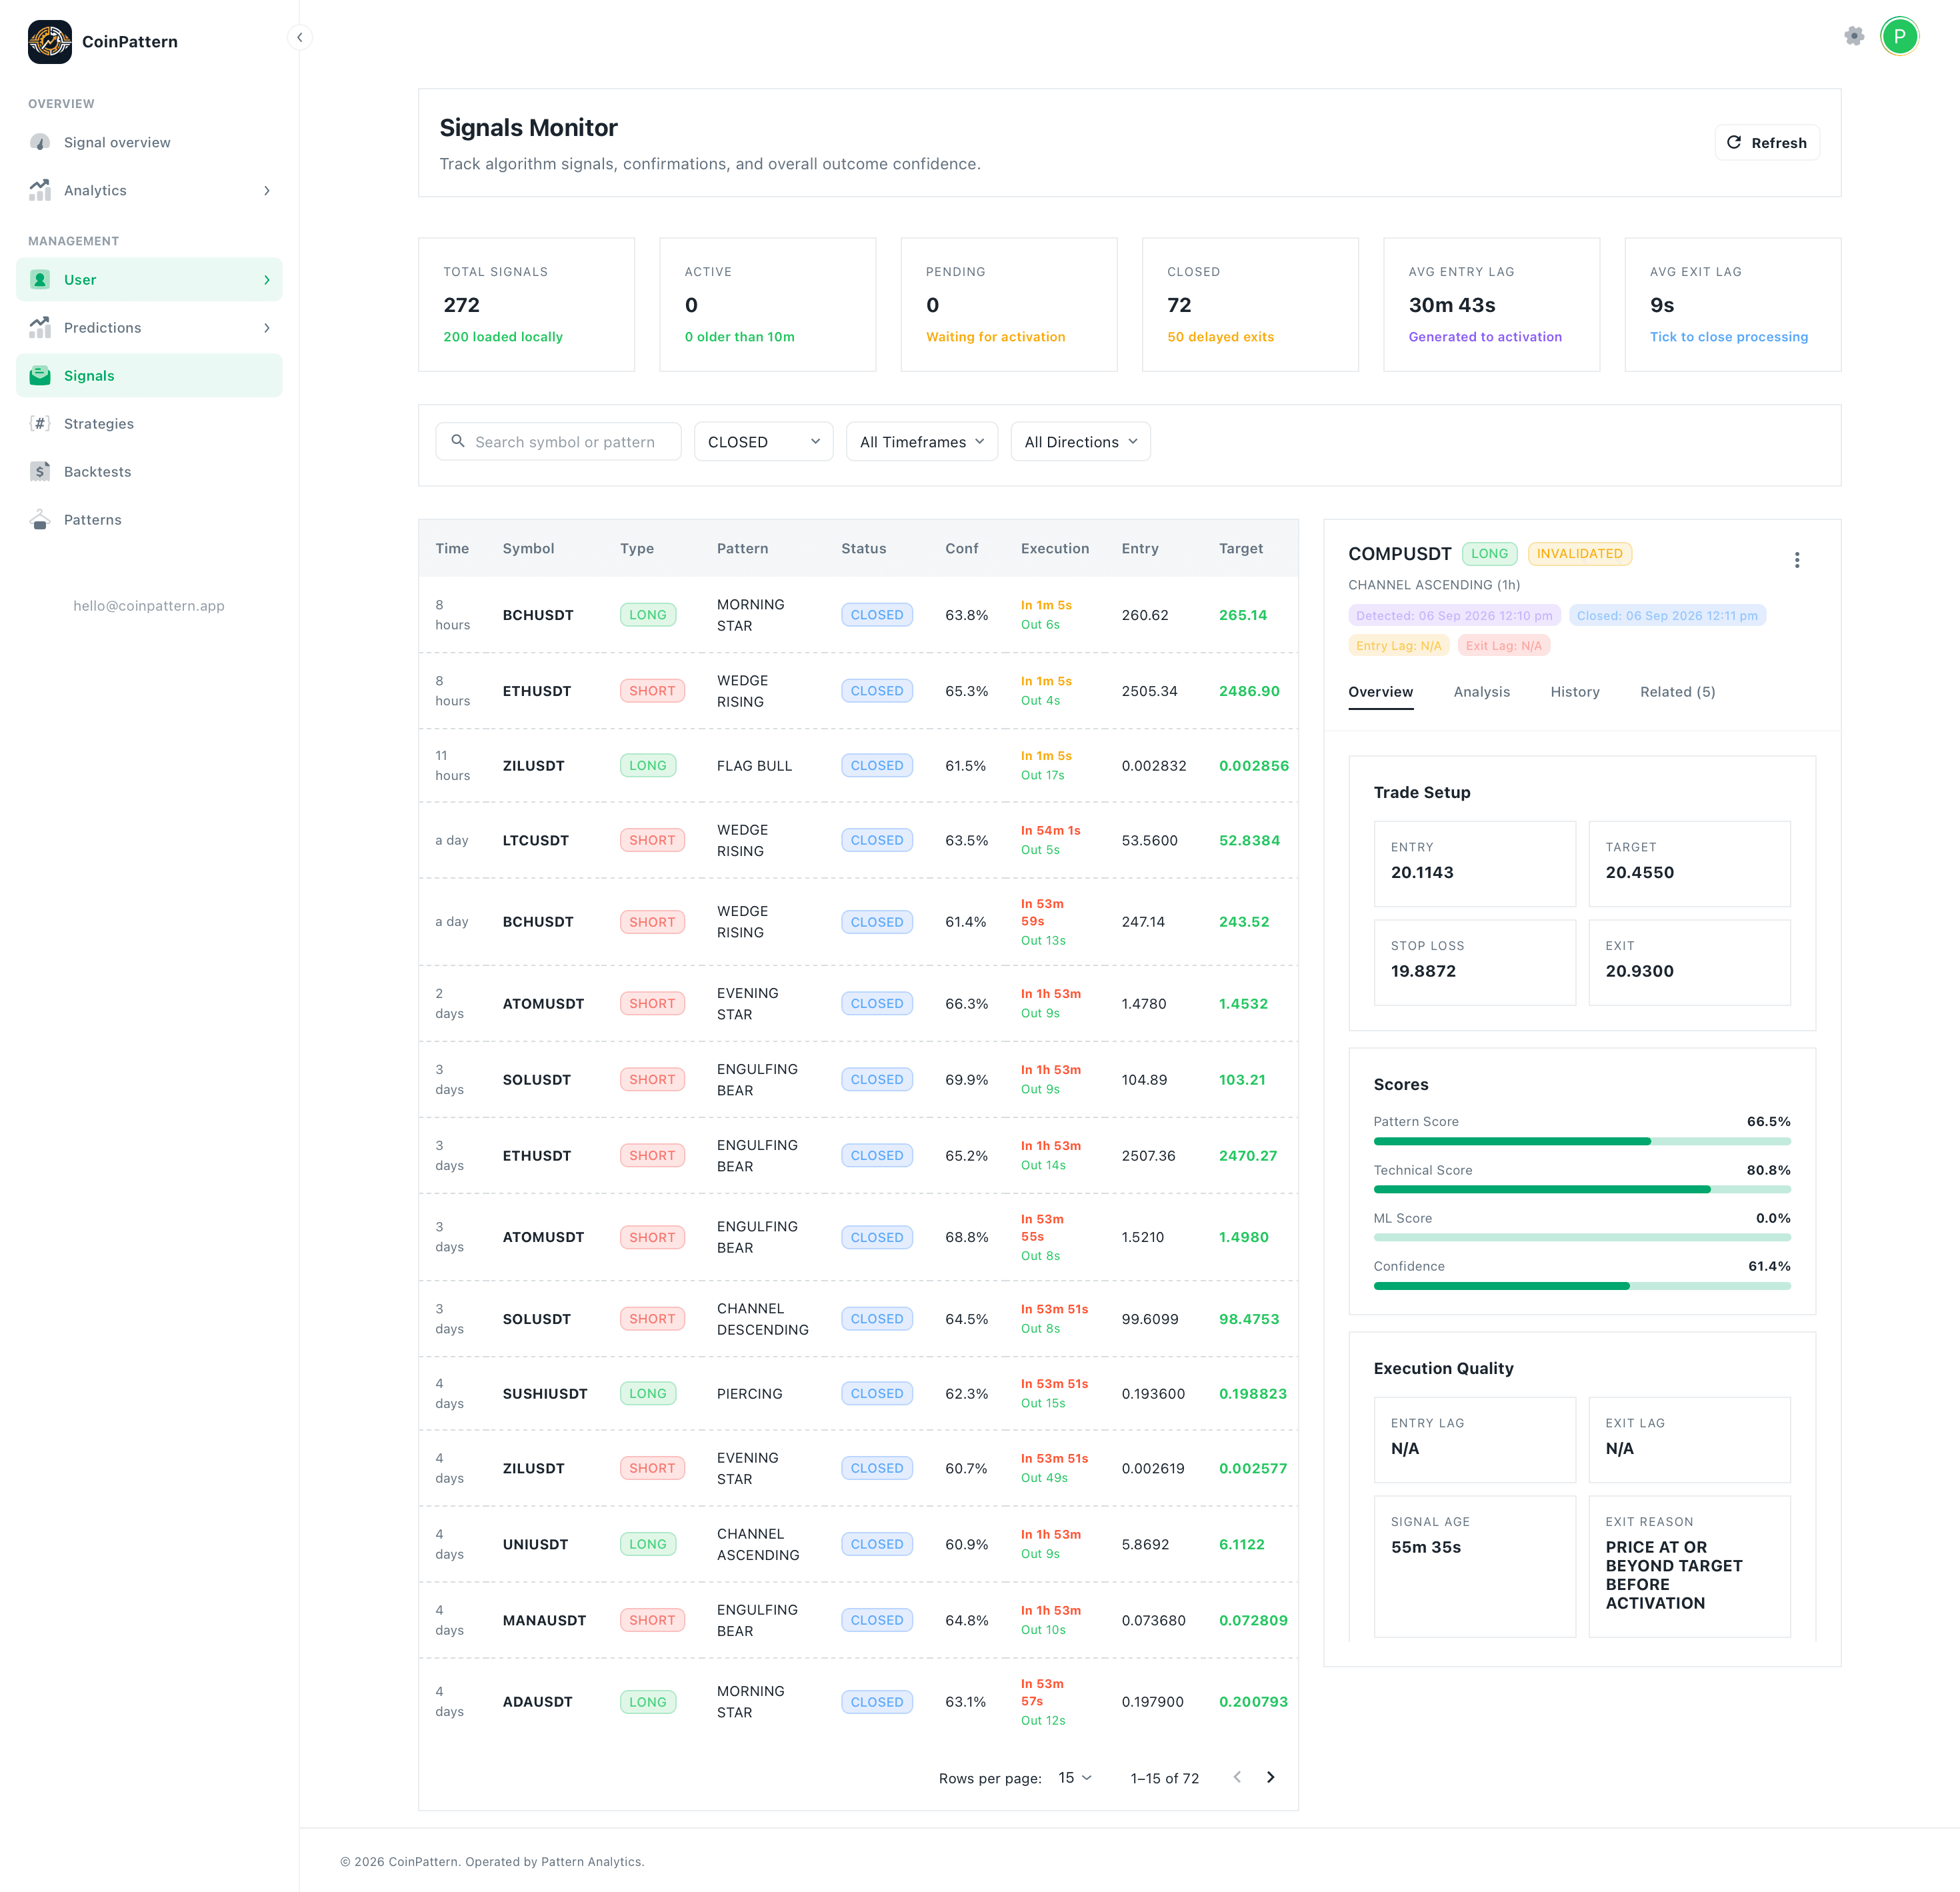Viewport: 1960px width, 1892px height.
Task: Change rows per page from 15
Action: pos(1075,1778)
